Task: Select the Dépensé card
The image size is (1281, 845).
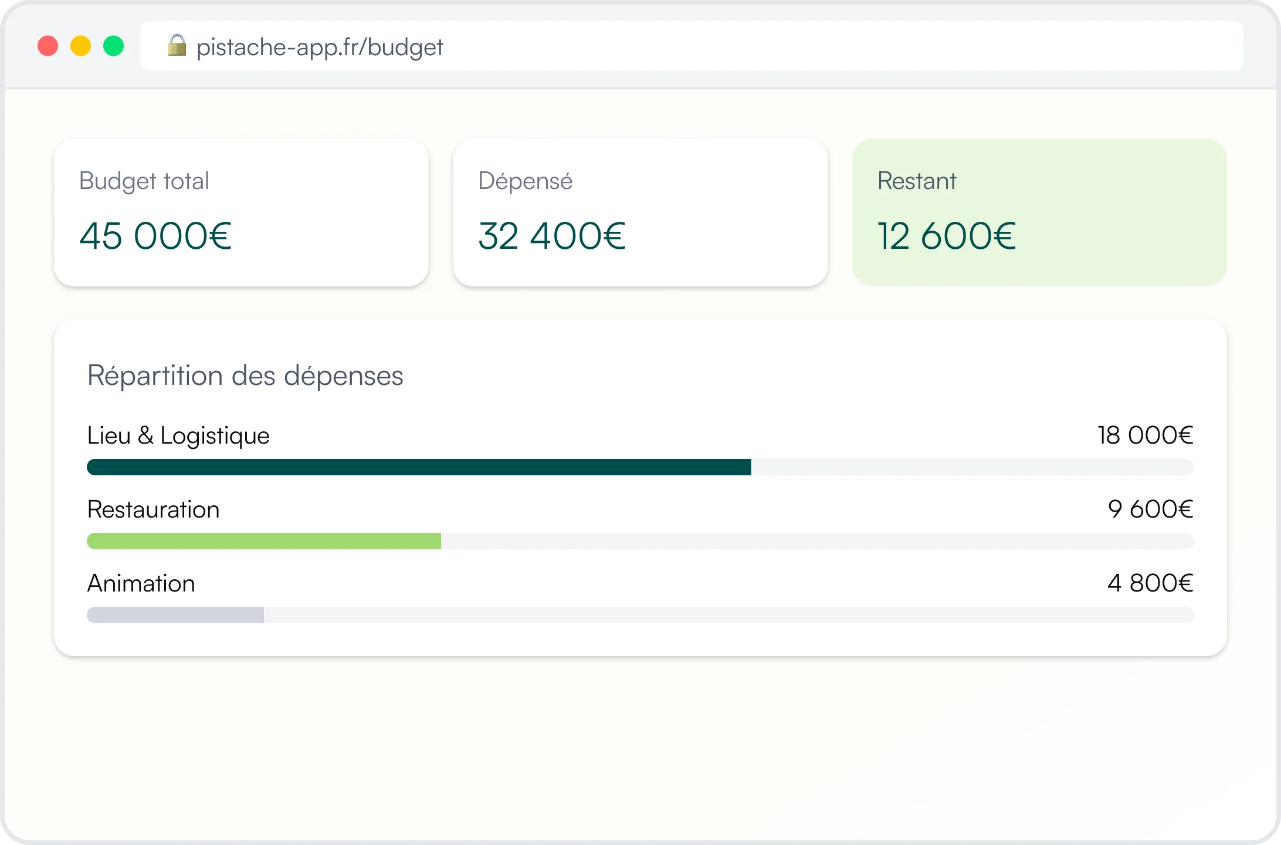Action: point(640,212)
